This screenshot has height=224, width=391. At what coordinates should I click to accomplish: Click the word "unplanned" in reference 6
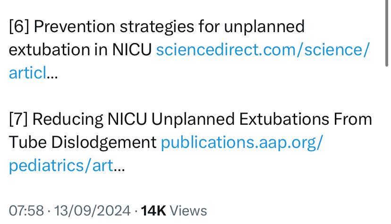[x=264, y=26]
